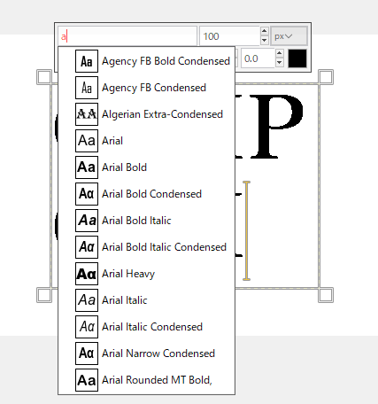Open the black text color swatch
Viewport: 378px width, 404px height.
[x=297, y=58]
